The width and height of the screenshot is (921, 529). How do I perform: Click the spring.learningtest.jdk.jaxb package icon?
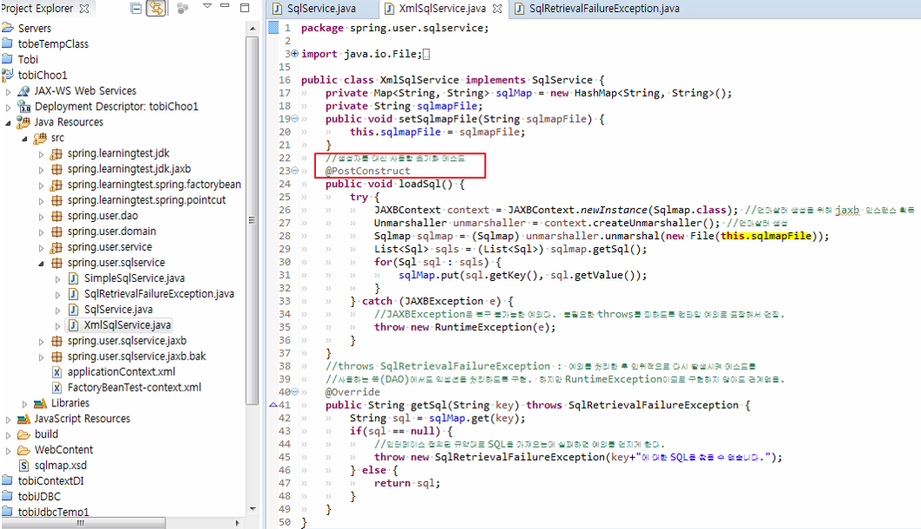pos(57,169)
